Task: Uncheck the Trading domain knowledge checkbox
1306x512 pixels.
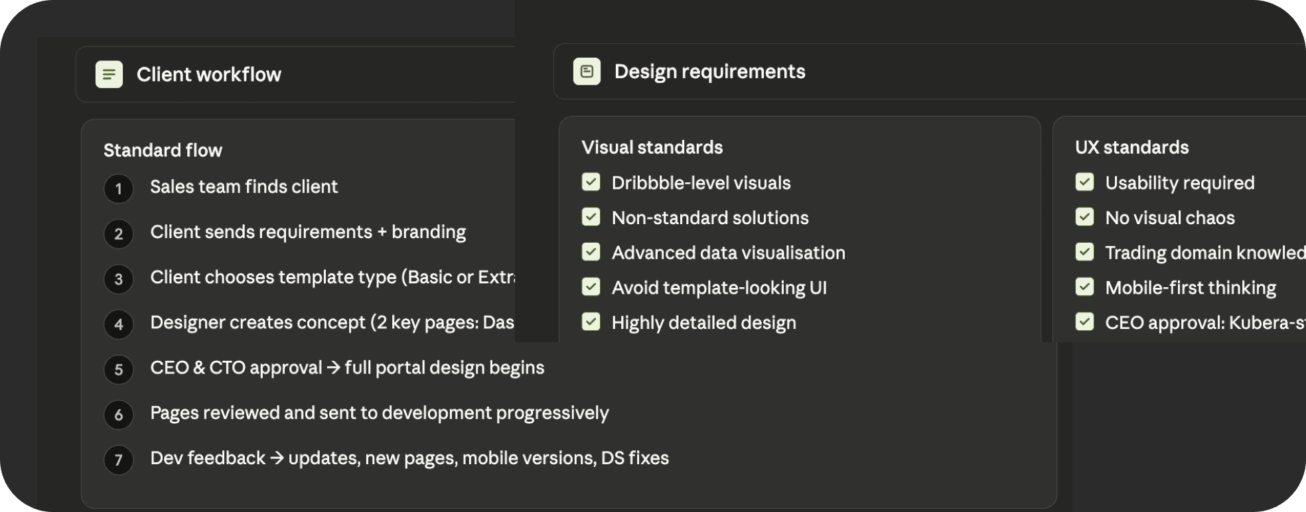Action: 1084,252
